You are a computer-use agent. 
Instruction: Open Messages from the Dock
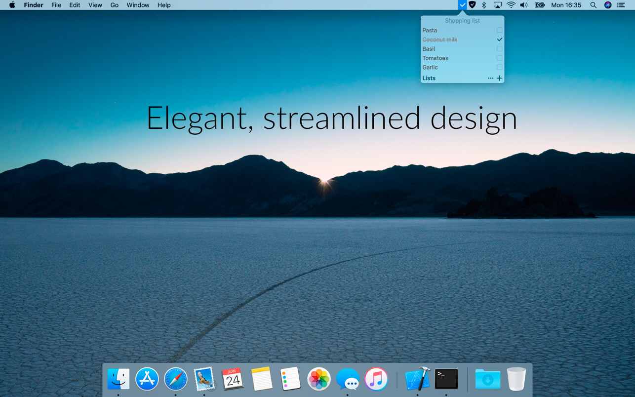point(348,379)
